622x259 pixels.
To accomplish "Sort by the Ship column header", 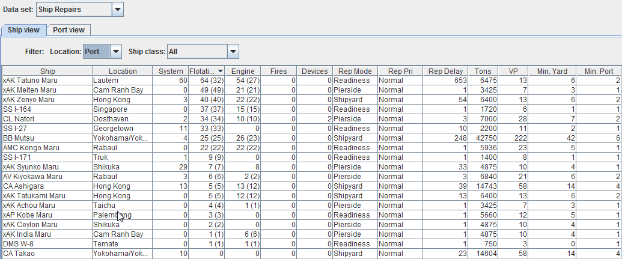I will pyautogui.click(x=47, y=71).
